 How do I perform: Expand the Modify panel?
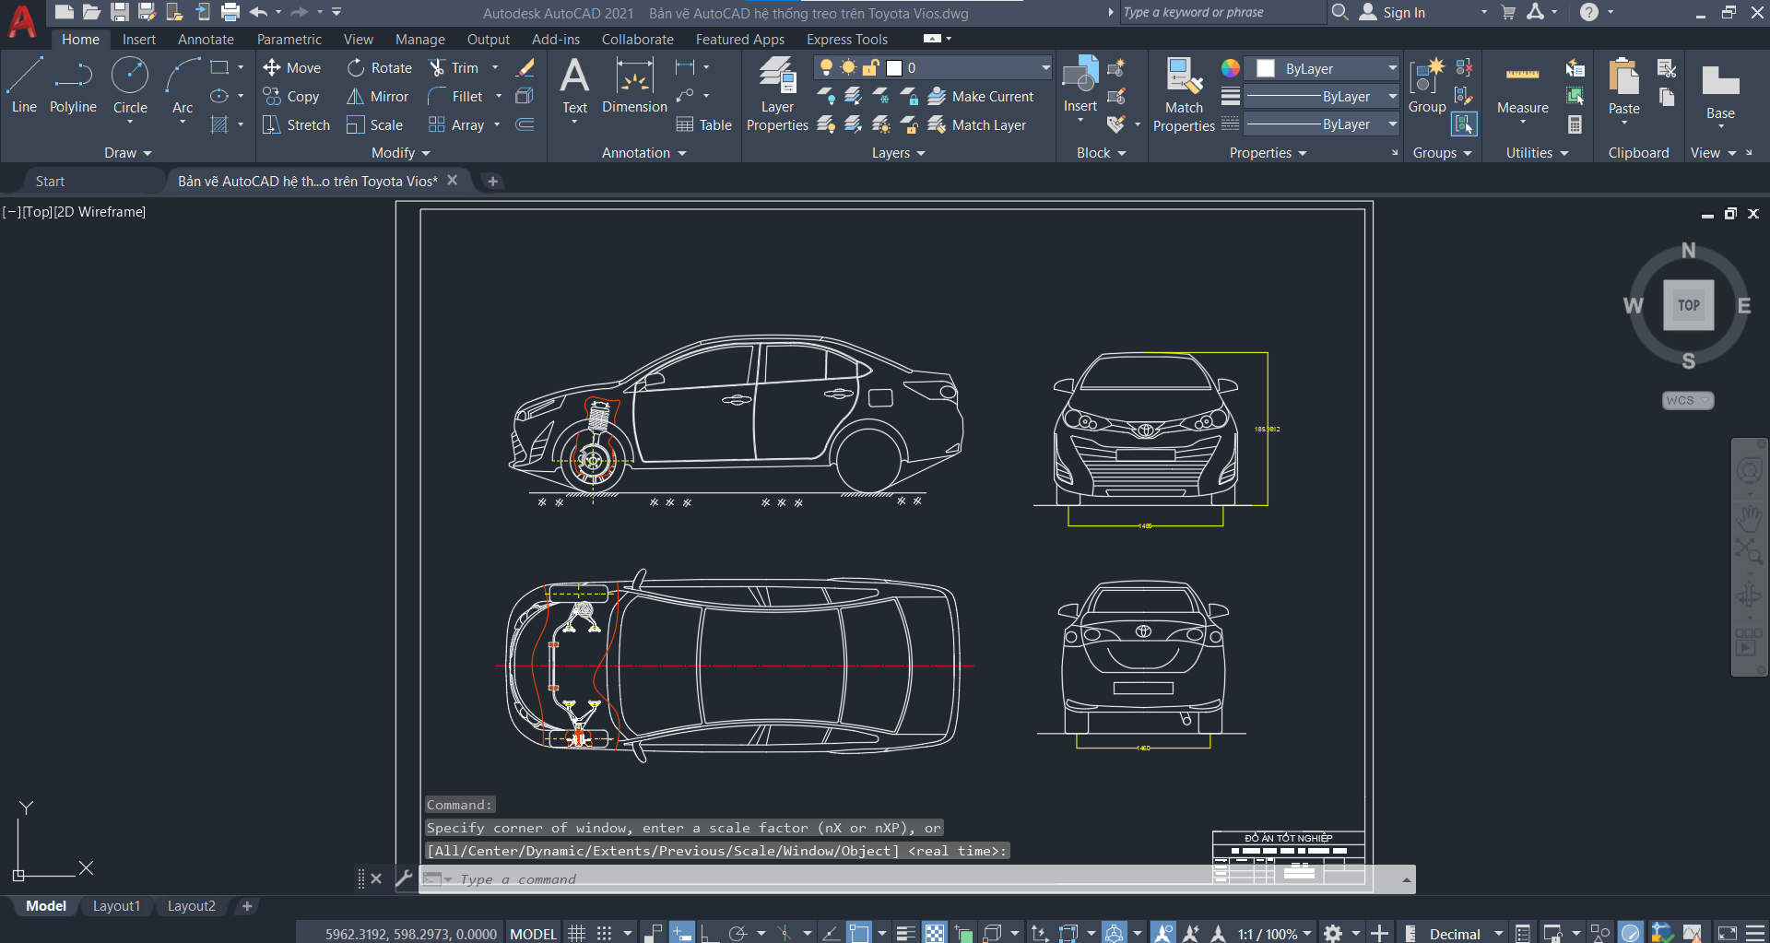(400, 152)
